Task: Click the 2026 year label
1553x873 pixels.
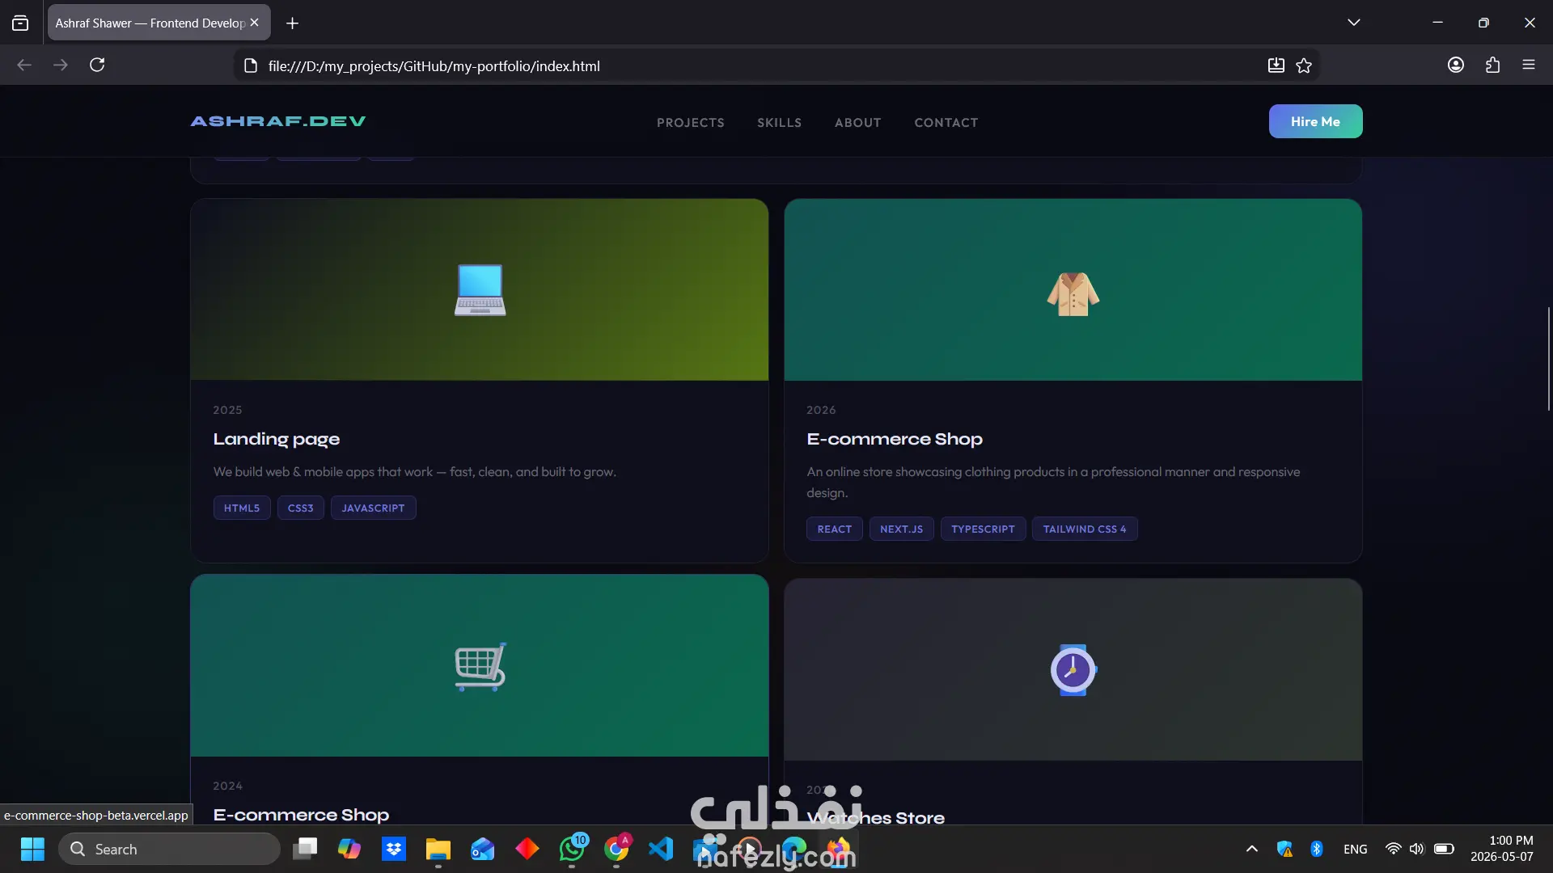Action: click(821, 410)
